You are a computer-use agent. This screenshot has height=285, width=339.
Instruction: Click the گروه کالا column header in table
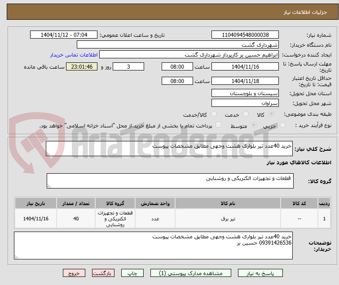[115, 203]
